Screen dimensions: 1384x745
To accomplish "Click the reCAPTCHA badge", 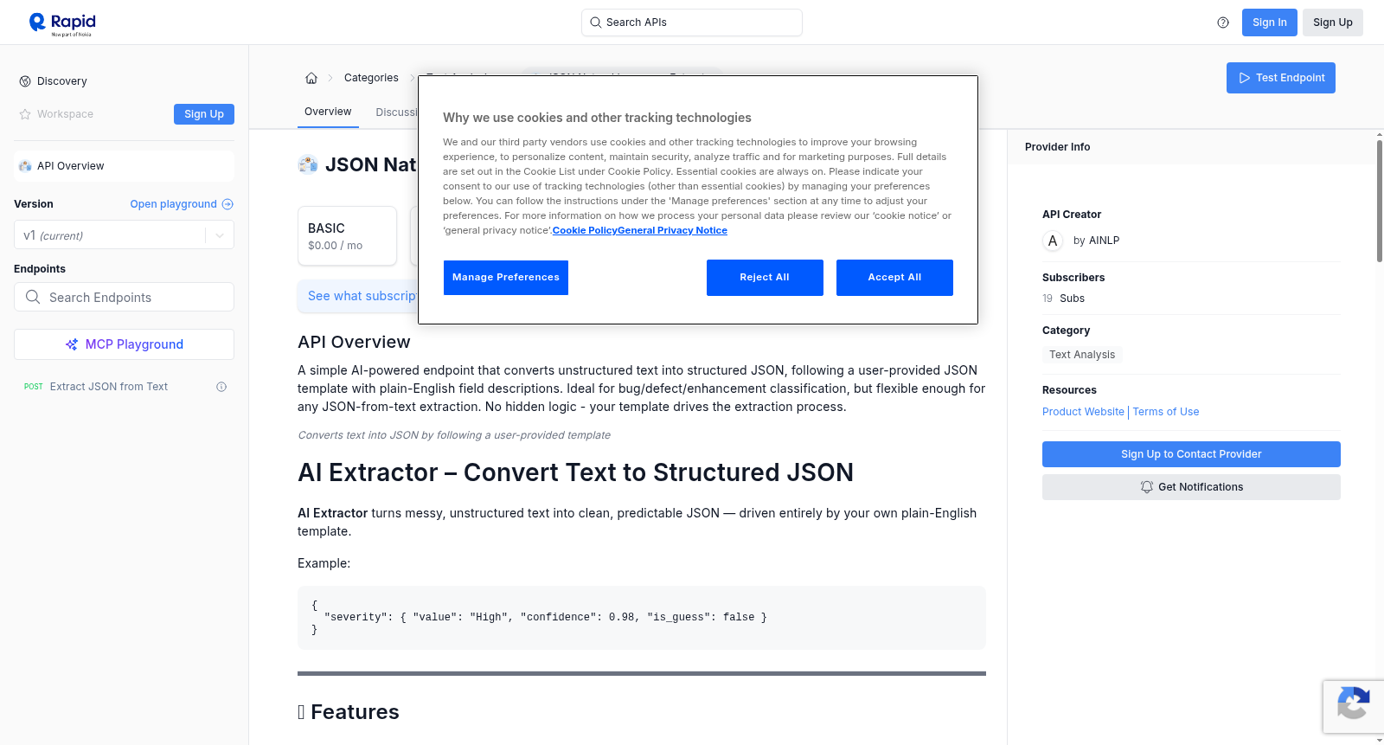I will point(1353,706).
